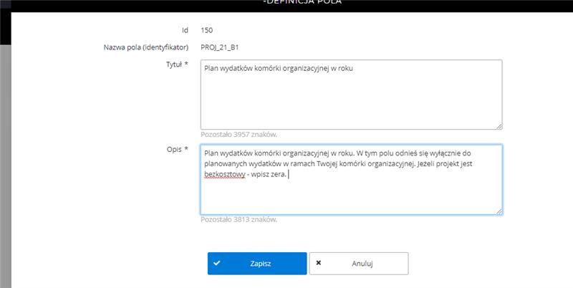Save the field definition with Zapisz

pos(257,263)
